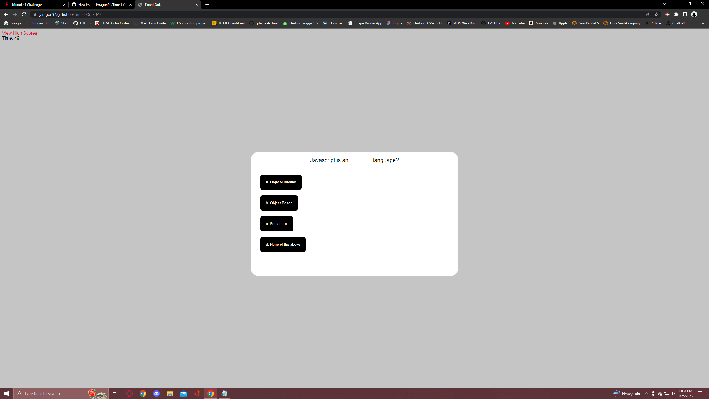709x399 pixels.
Task: Click the browser reload page icon
Action: coord(24,14)
